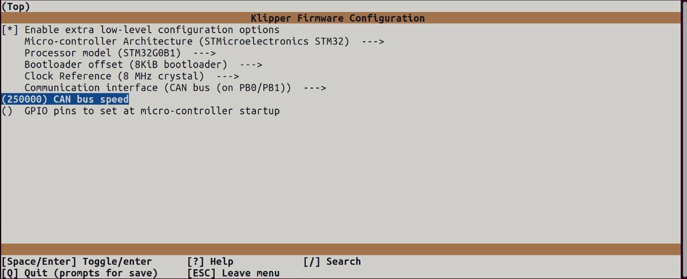The height and width of the screenshot is (279, 687).
Task: Click the arrow after 8 MHz crystal
Action: click(x=227, y=76)
